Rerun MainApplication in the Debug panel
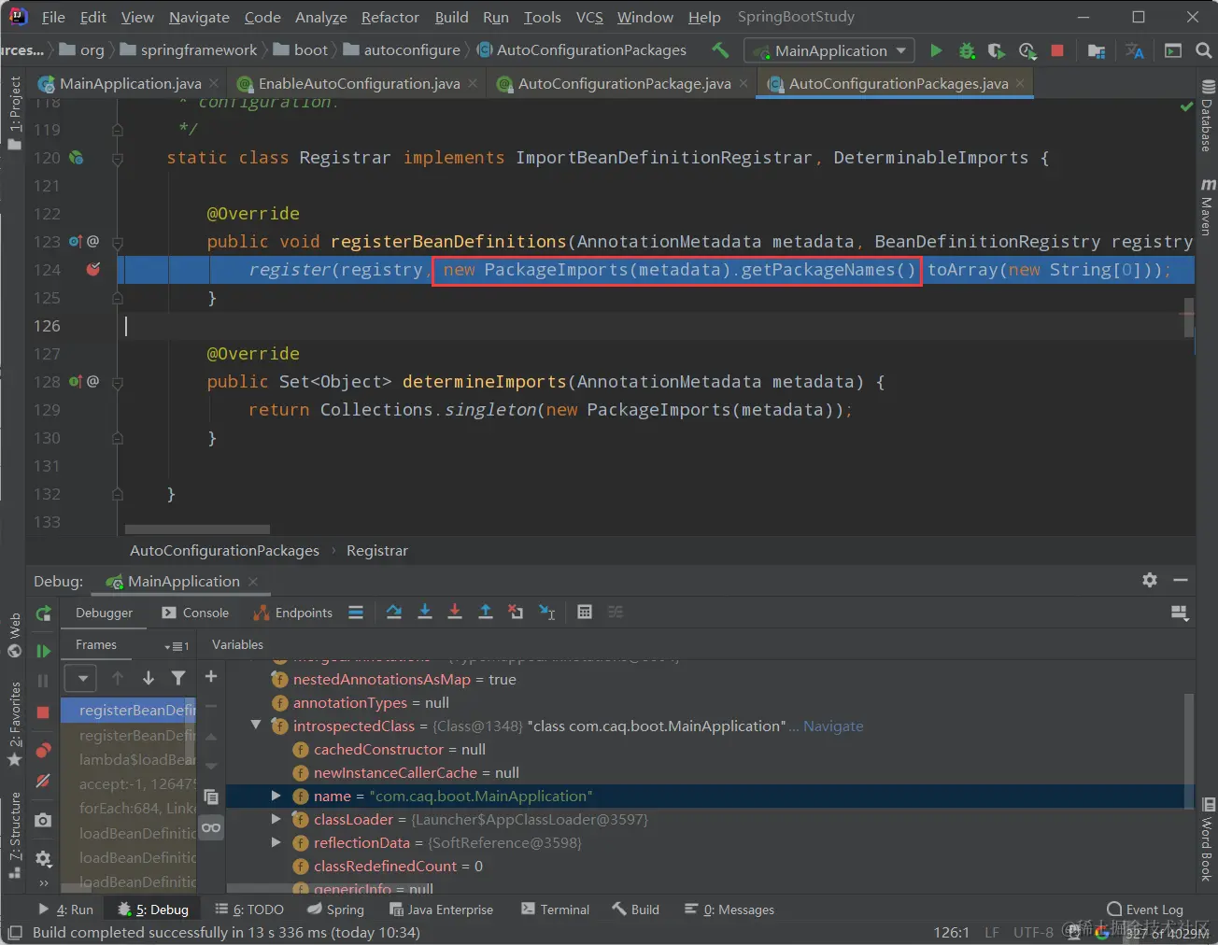Image resolution: width=1218 pixels, height=945 pixels. [43, 614]
